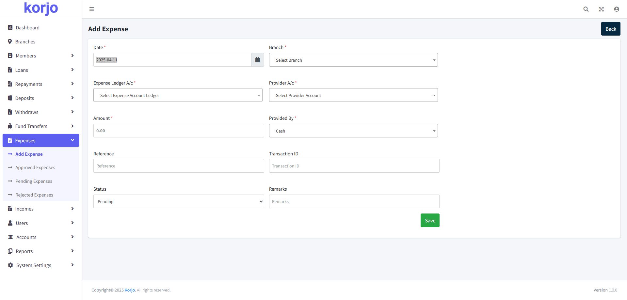Viewport: 627px width, 300px height.
Task: Open the Provided By Cash dropdown
Action: click(x=353, y=131)
